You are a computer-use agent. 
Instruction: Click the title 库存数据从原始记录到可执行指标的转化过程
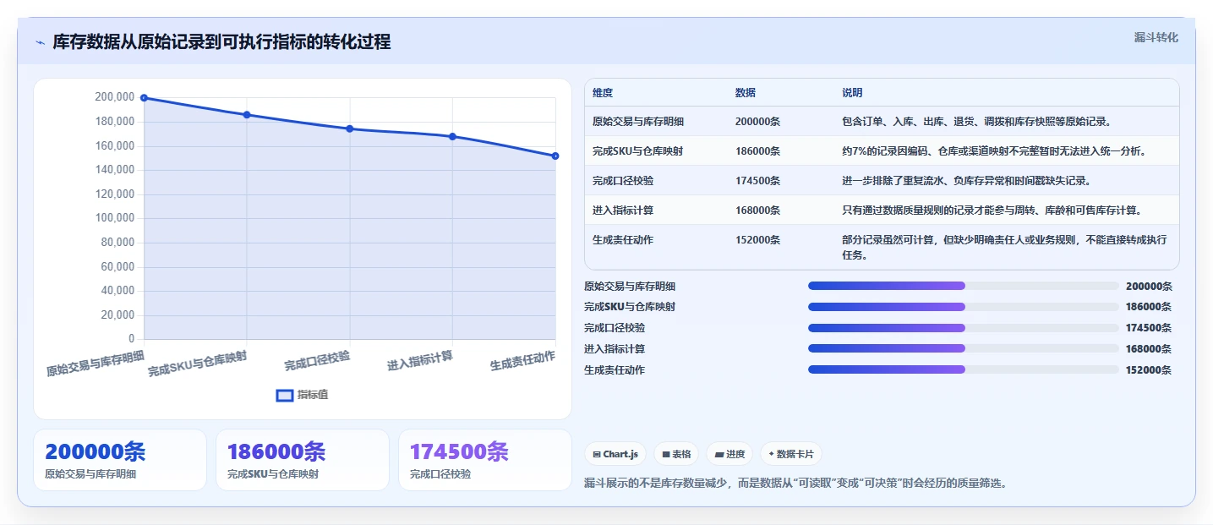[221, 42]
